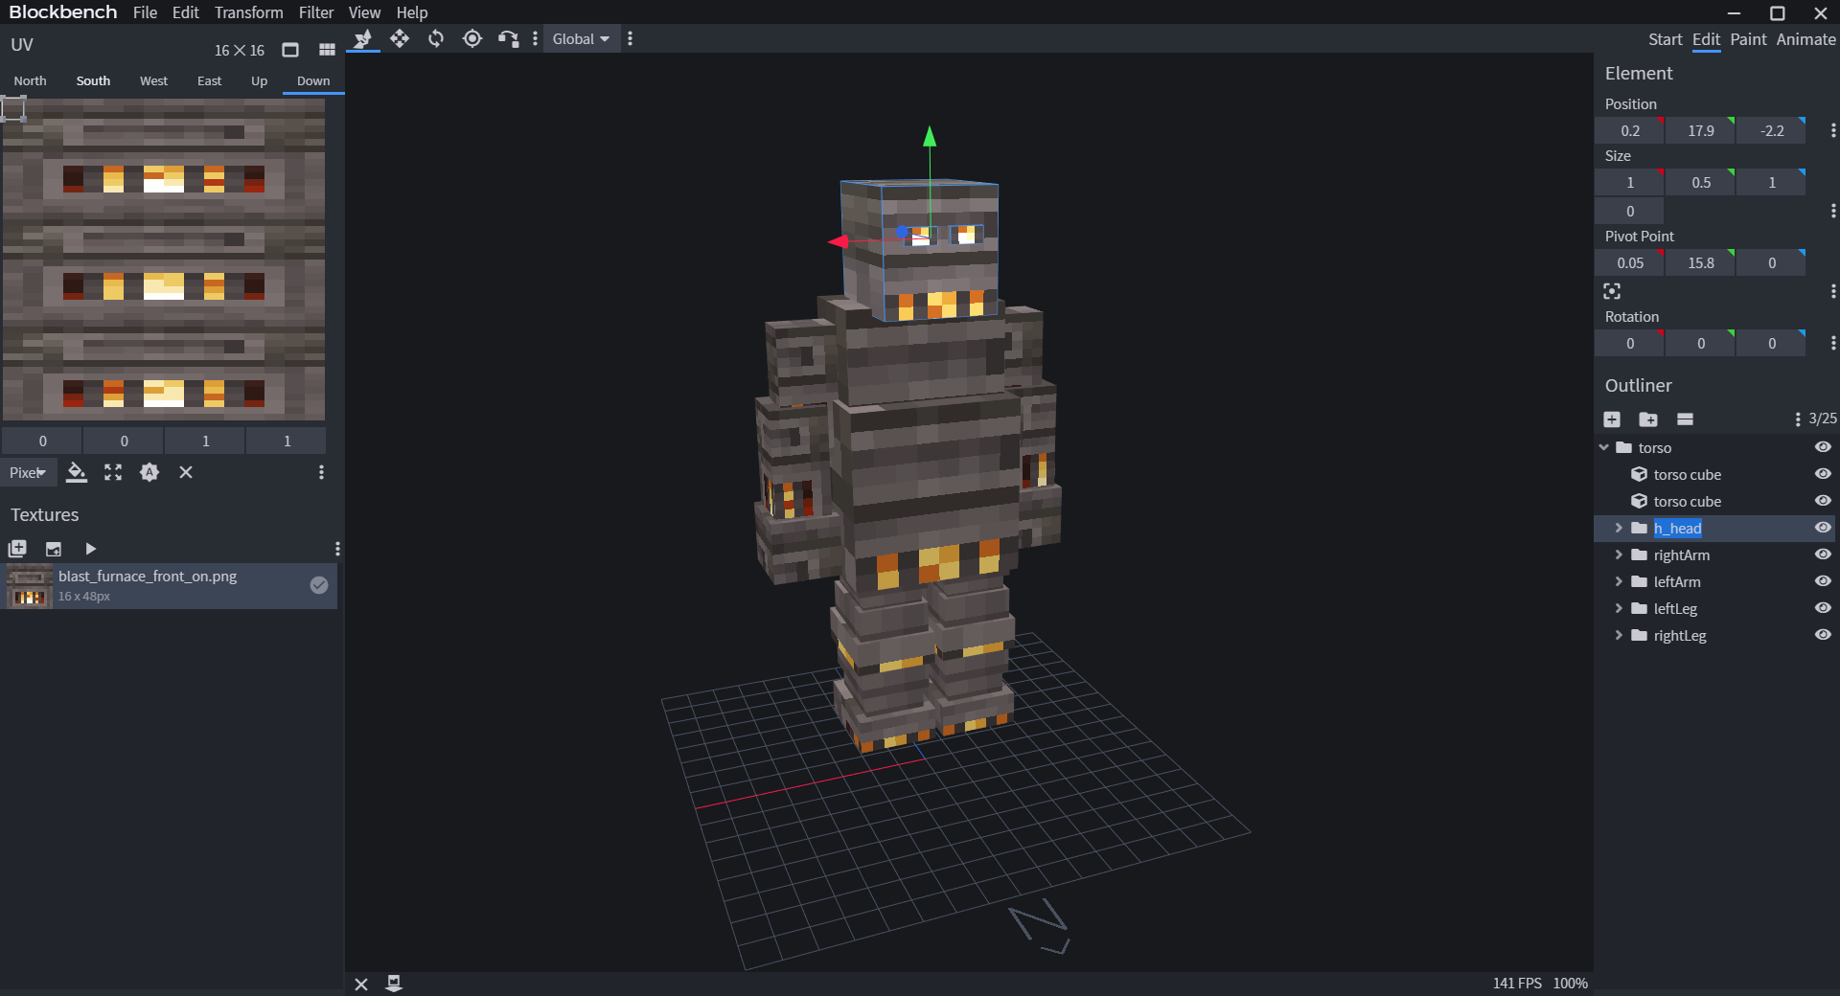Hide the leftArm group
1840x996 pixels.
click(x=1823, y=581)
